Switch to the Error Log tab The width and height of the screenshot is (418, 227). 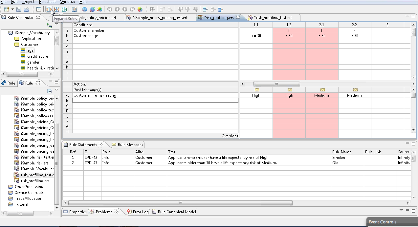(138, 212)
